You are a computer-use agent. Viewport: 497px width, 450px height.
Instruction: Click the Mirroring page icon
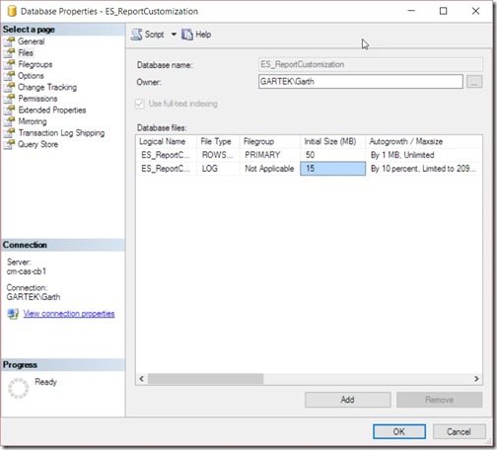click(10, 121)
